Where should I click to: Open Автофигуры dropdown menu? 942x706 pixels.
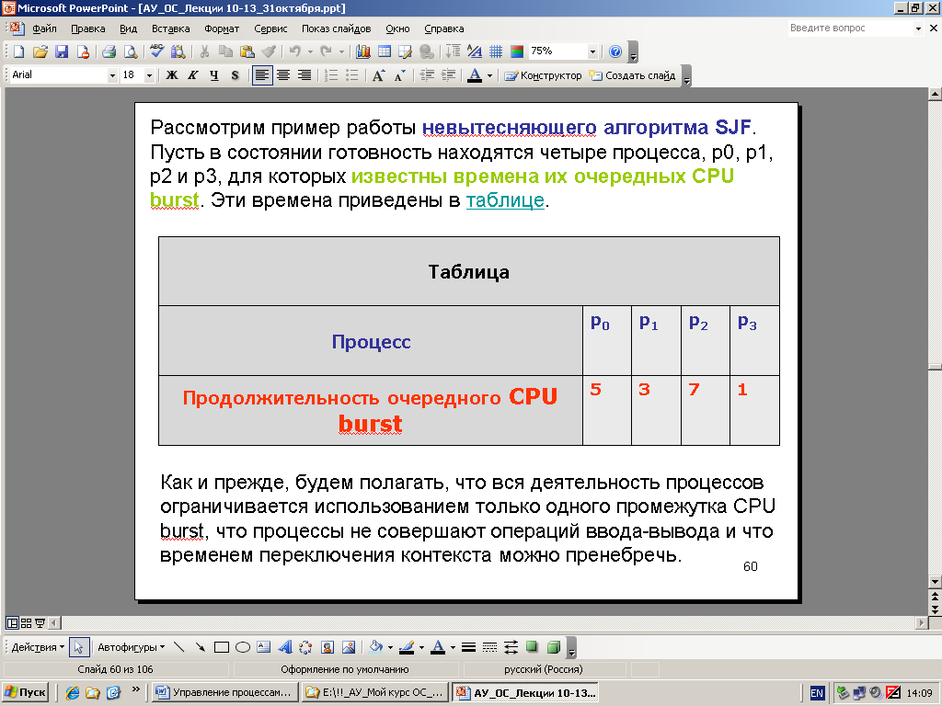click(x=131, y=647)
